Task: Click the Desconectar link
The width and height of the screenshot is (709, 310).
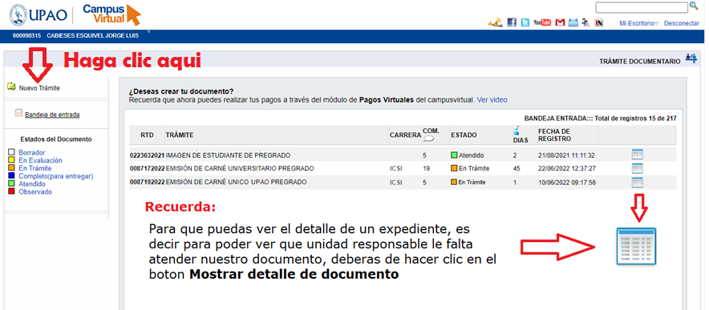Action: coord(683,23)
